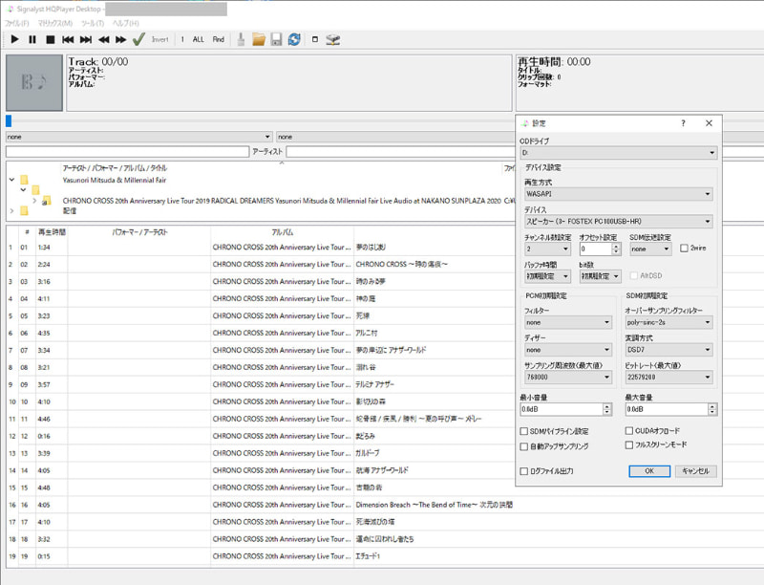The image size is (764, 585).
Task: Open the bit depth dropdown
Action: 600,276
